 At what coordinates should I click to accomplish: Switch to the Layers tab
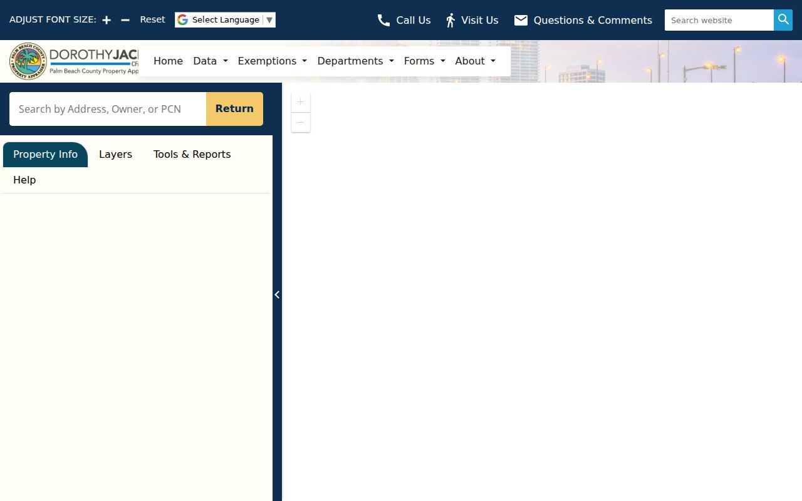click(115, 155)
